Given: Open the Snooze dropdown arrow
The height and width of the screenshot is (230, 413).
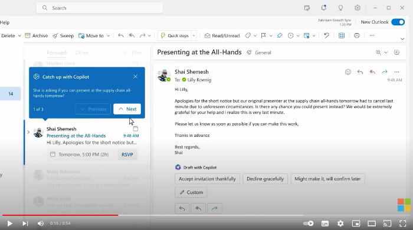Looking at the screenshot, I should [298, 36].
